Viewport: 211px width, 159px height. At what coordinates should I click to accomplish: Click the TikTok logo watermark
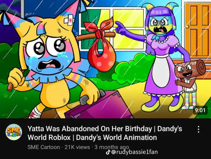pyautogui.click(x=108, y=152)
